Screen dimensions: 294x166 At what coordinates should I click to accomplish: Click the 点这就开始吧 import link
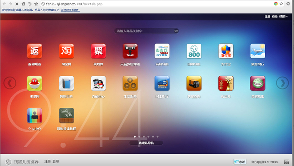70,10
